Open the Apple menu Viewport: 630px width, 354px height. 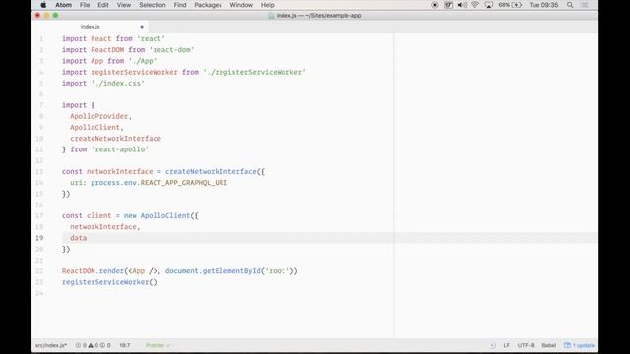tap(43, 5)
